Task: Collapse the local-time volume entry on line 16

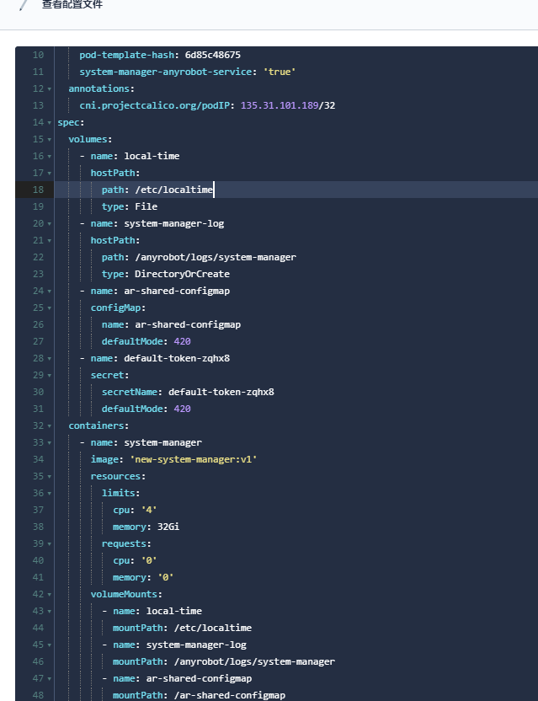Action: (x=50, y=156)
